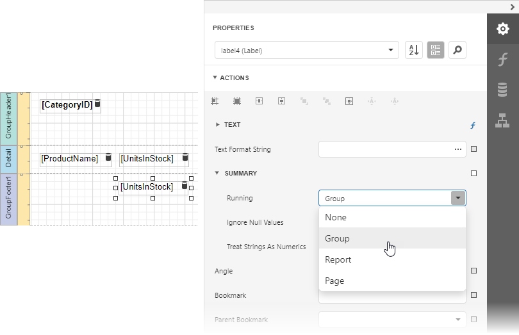Toggle the Angle property square marker

click(474, 271)
